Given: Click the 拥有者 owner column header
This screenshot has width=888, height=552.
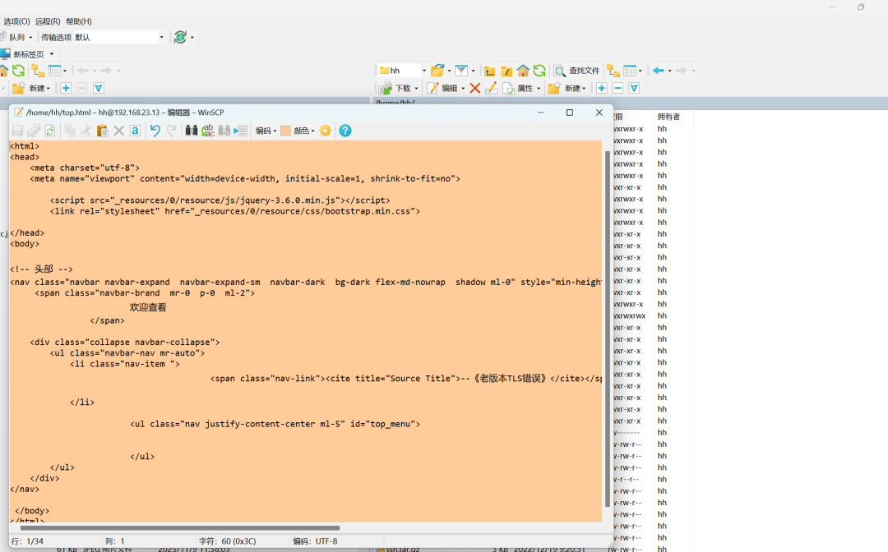Looking at the screenshot, I should click(x=668, y=117).
